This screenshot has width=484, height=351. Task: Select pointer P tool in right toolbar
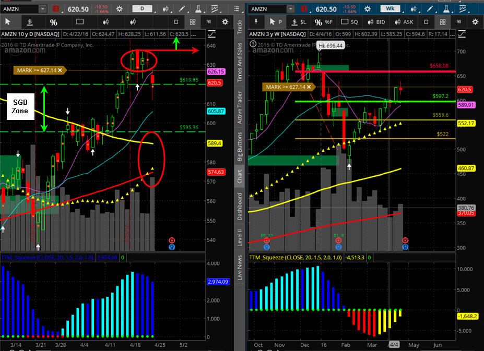pos(276,22)
